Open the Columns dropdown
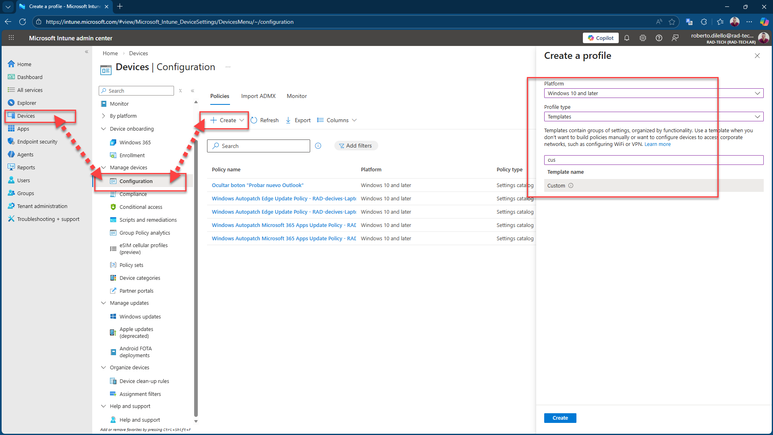 pyautogui.click(x=337, y=120)
